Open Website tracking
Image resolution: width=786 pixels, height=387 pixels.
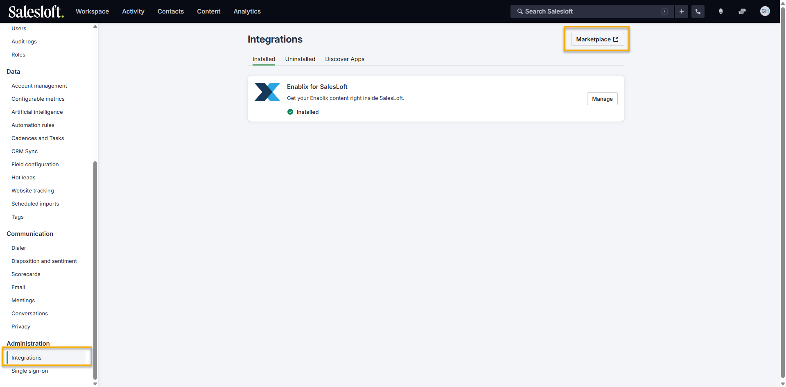[x=33, y=190]
